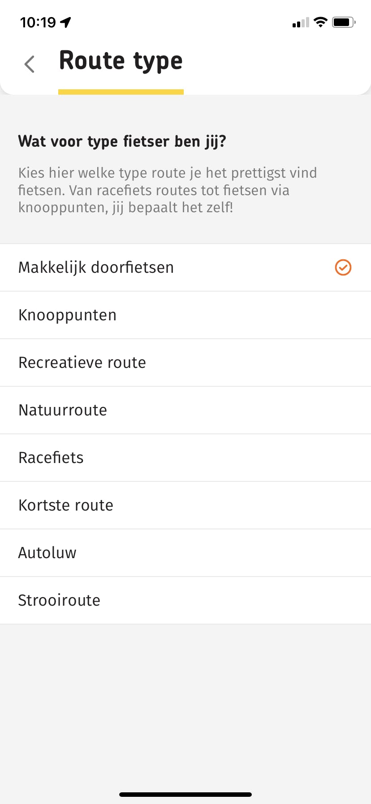Viewport: 371px width, 804px height.
Task: Select the Makkelijk doorfietsen route type
Action: pyautogui.click(x=96, y=267)
